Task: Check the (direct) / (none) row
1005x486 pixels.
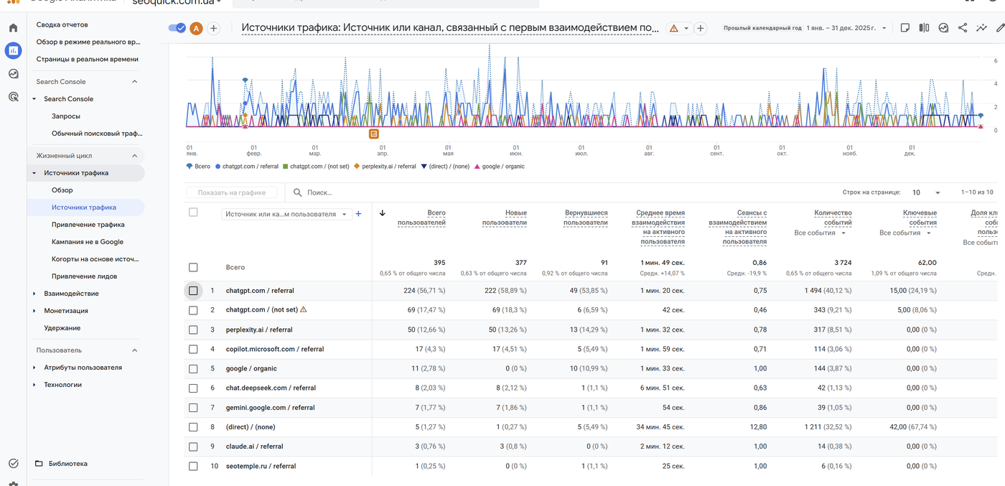Action: 193,427
